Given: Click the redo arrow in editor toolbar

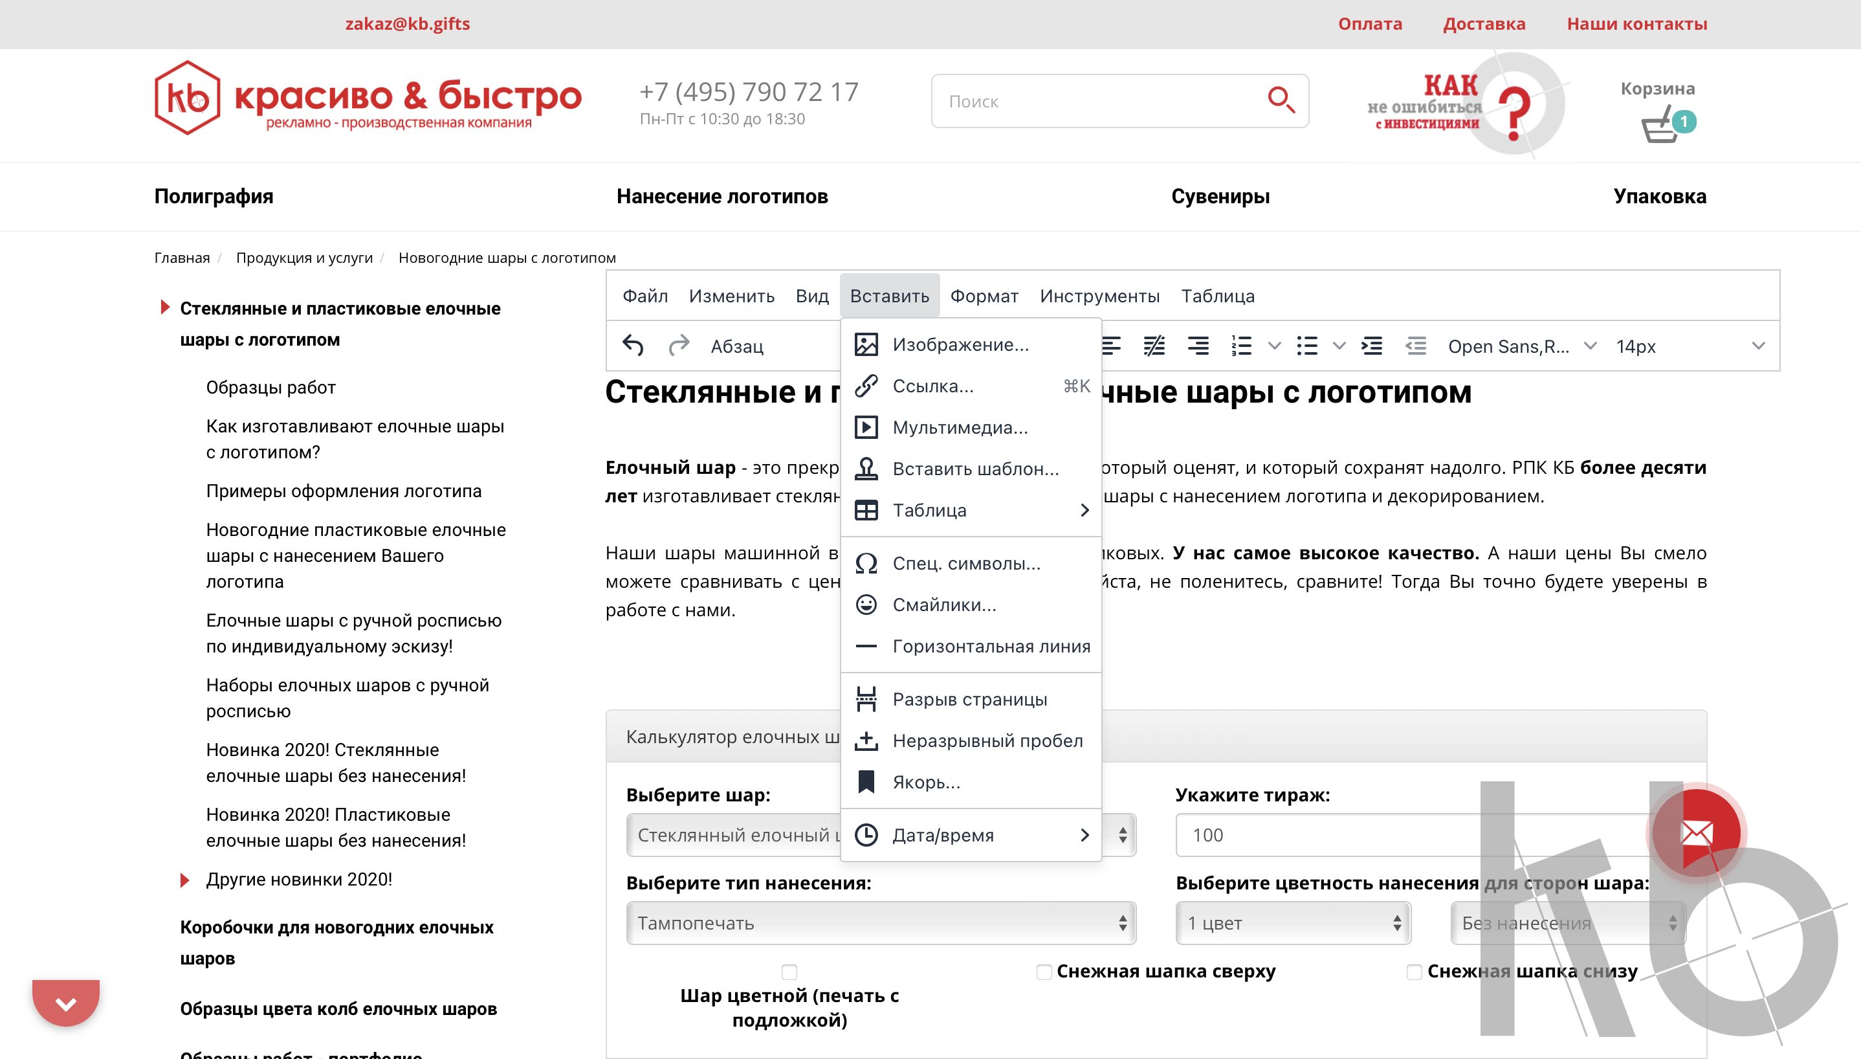Looking at the screenshot, I should pos(678,346).
